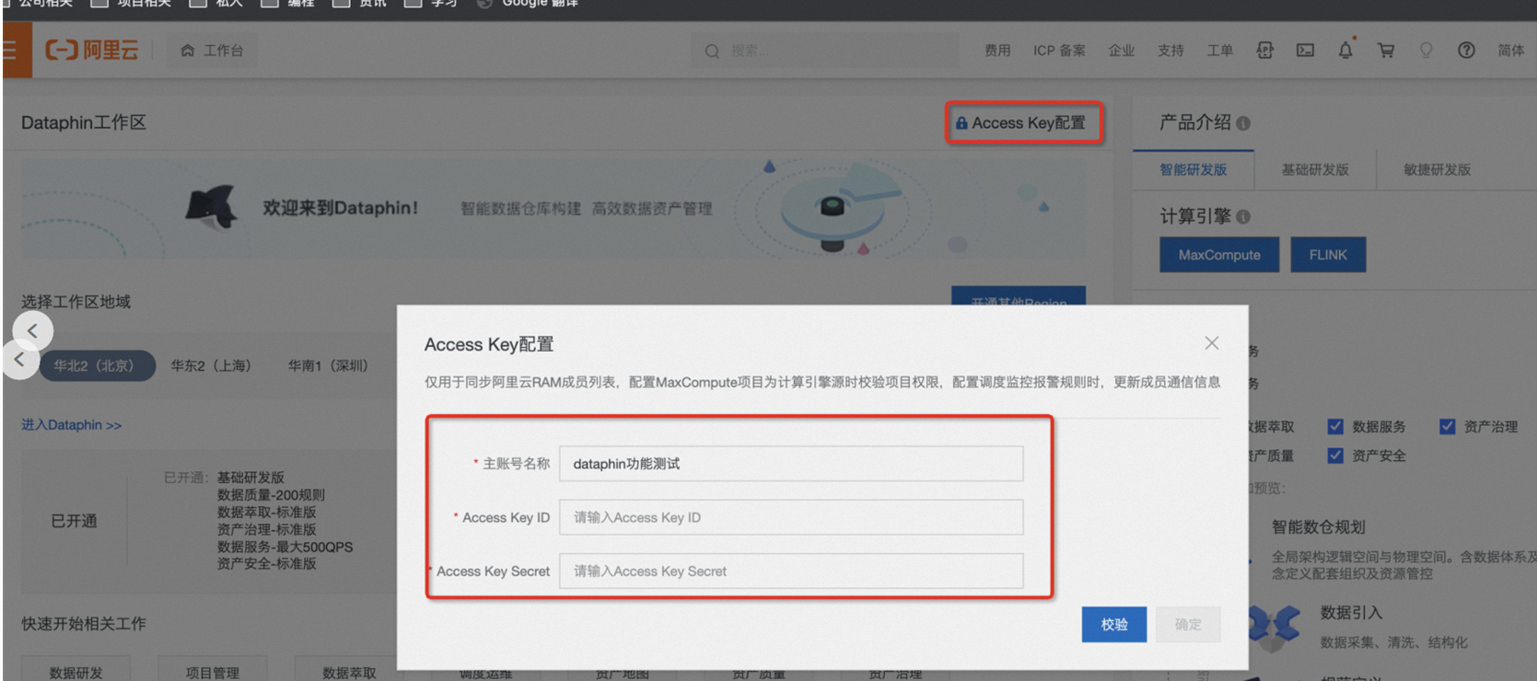Viewport: 1537px width, 681px height.
Task: Click the 已开通 status label
Action: 74,521
